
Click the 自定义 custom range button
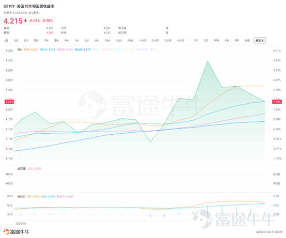point(260,40)
